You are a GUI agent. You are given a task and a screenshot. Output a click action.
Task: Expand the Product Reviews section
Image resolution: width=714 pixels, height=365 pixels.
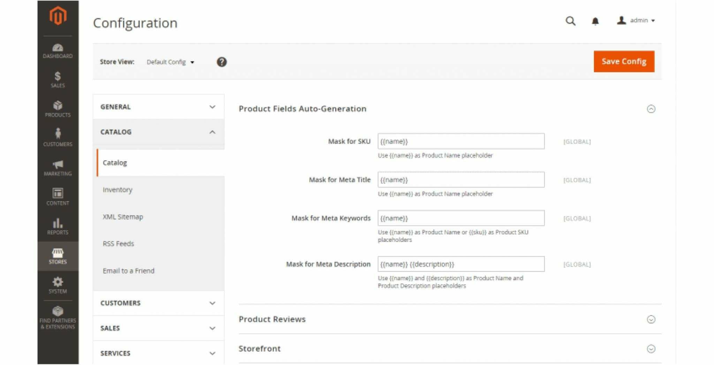click(x=651, y=320)
